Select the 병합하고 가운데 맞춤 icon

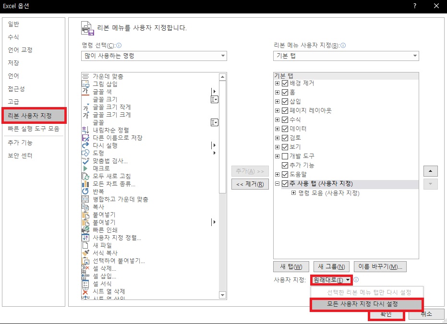pyautogui.click(x=85, y=199)
